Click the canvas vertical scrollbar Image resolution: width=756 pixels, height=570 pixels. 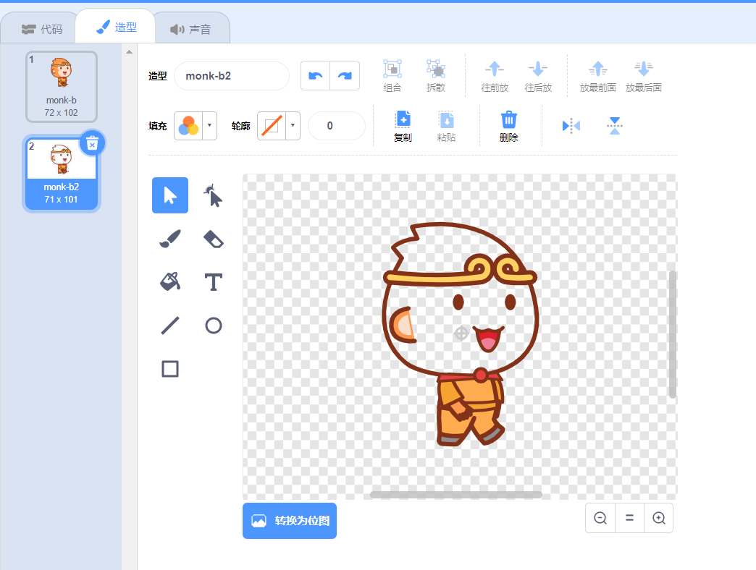click(x=673, y=334)
